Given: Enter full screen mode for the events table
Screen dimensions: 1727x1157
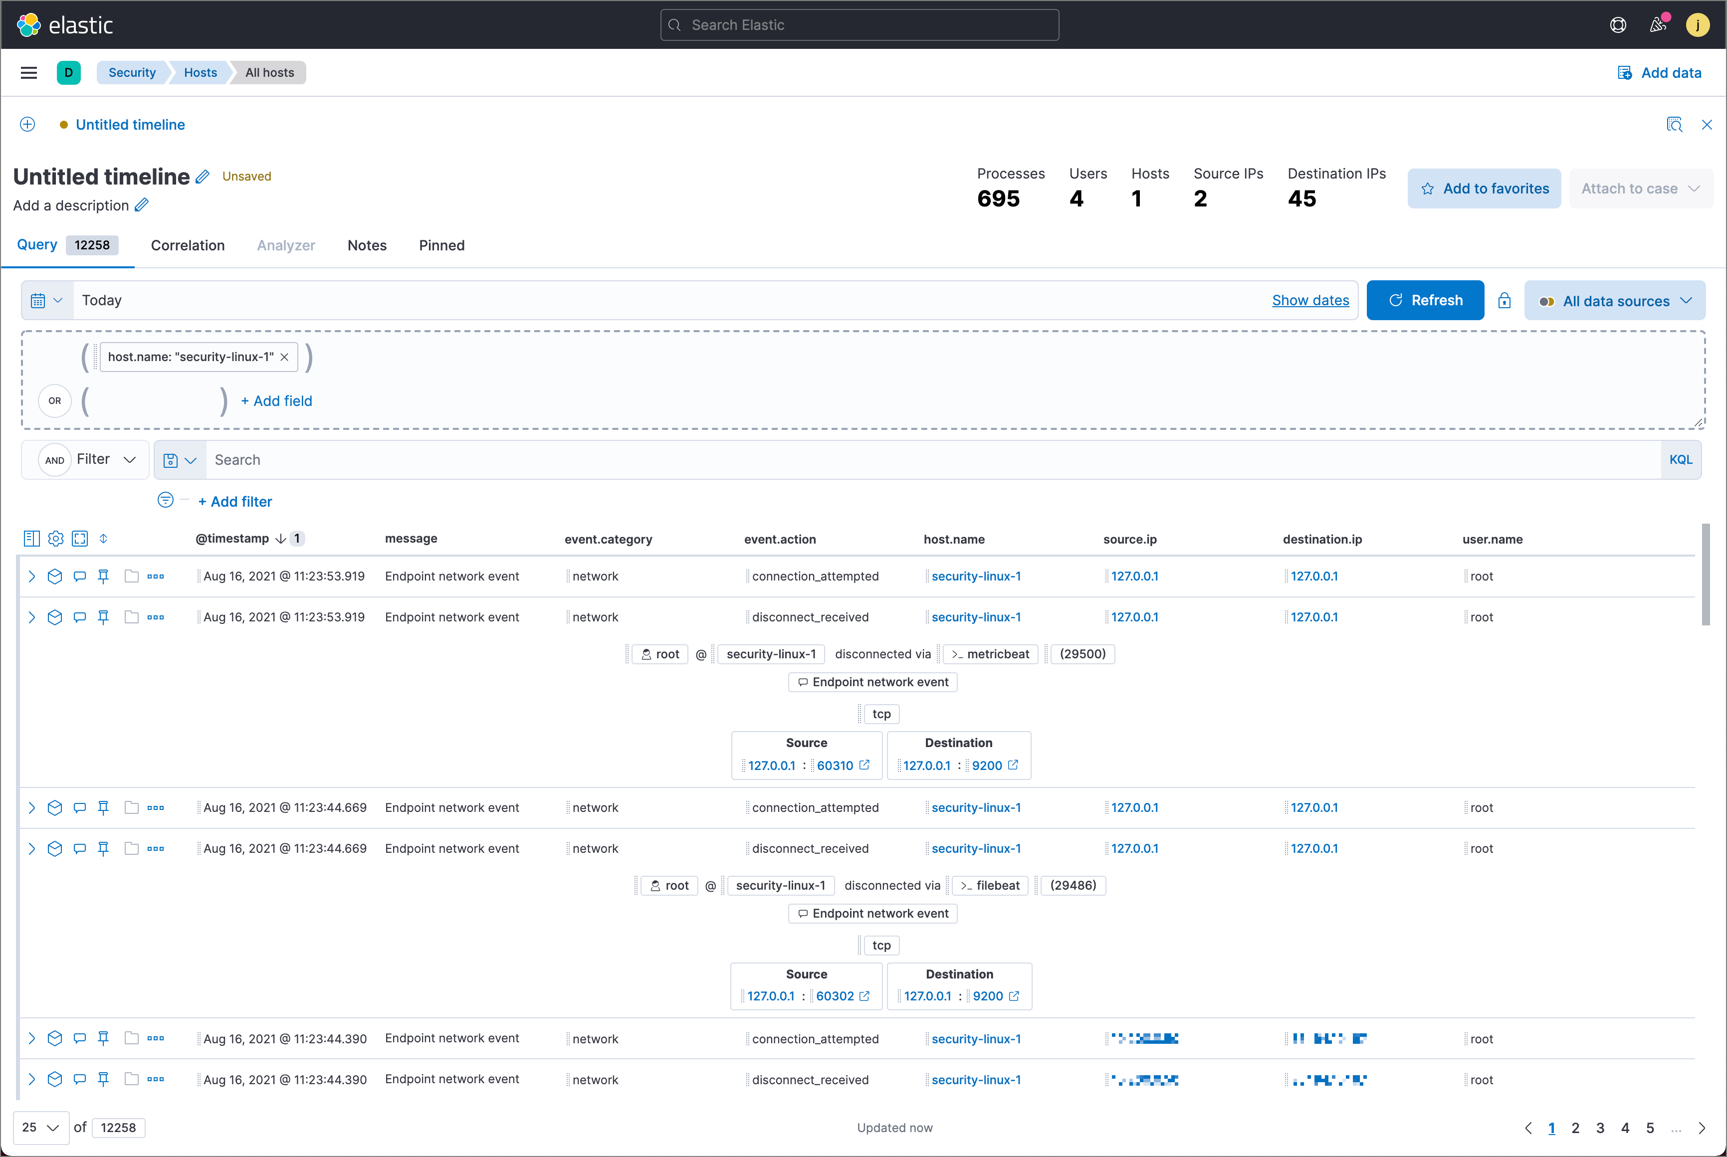Looking at the screenshot, I should pyautogui.click(x=80, y=539).
